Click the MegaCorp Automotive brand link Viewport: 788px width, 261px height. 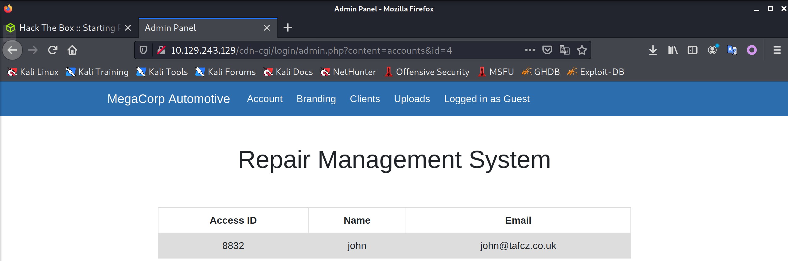coord(169,99)
